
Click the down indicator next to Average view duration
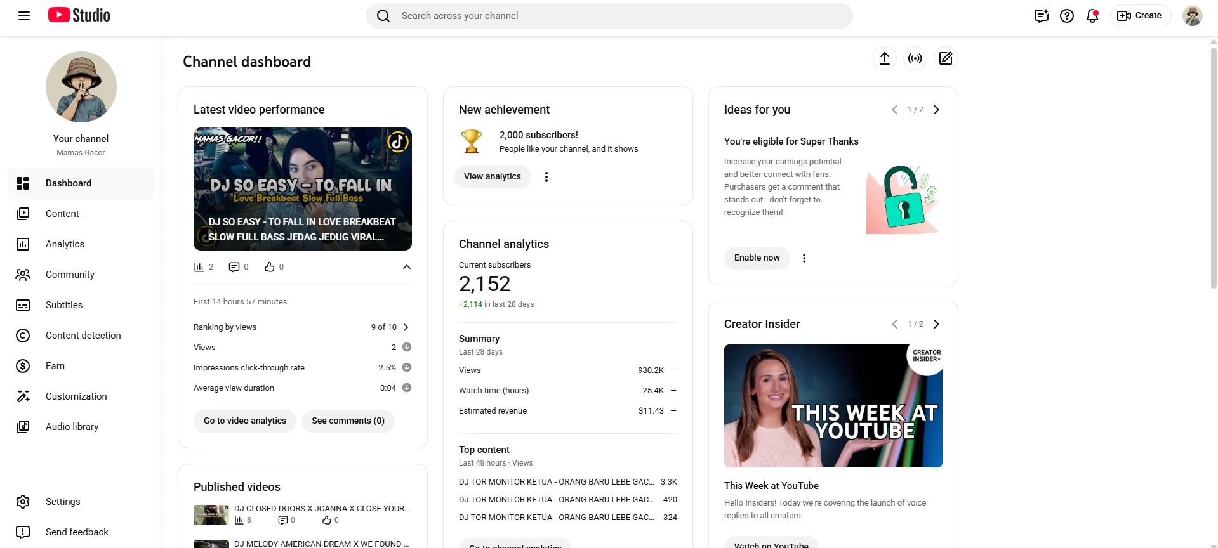[x=407, y=388]
